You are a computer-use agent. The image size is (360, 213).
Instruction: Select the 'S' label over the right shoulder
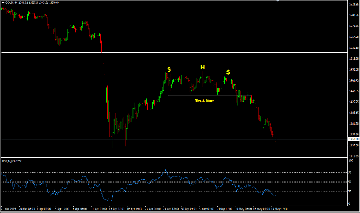pos(228,72)
